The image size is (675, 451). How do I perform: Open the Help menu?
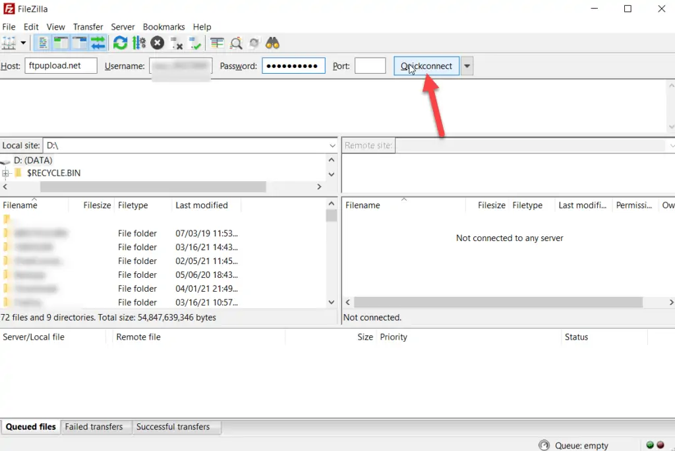[202, 26]
